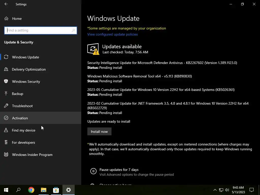Click the Update & Security sidebar heading
This screenshot has height=195, width=260.
point(19,42)
